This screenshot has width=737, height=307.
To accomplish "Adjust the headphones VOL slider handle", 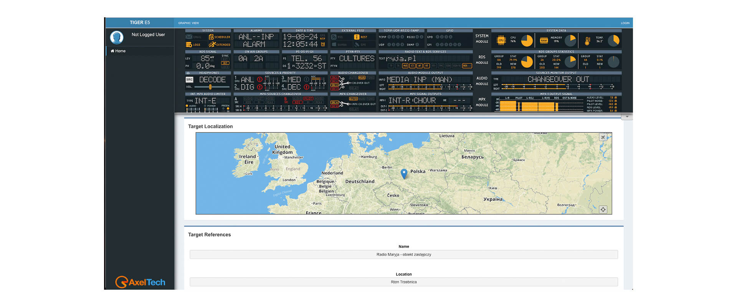I will (210, 87).
